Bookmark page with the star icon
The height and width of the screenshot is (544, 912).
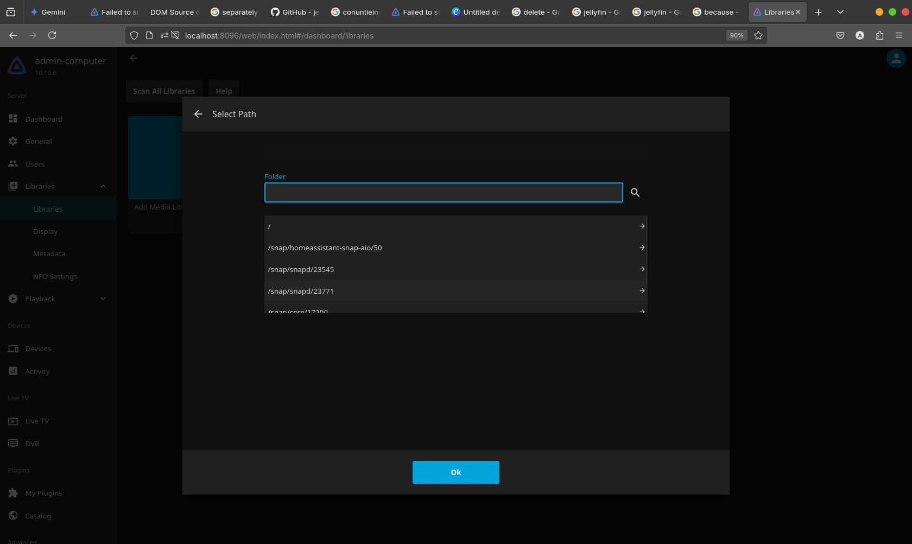[x=758, y=35]
